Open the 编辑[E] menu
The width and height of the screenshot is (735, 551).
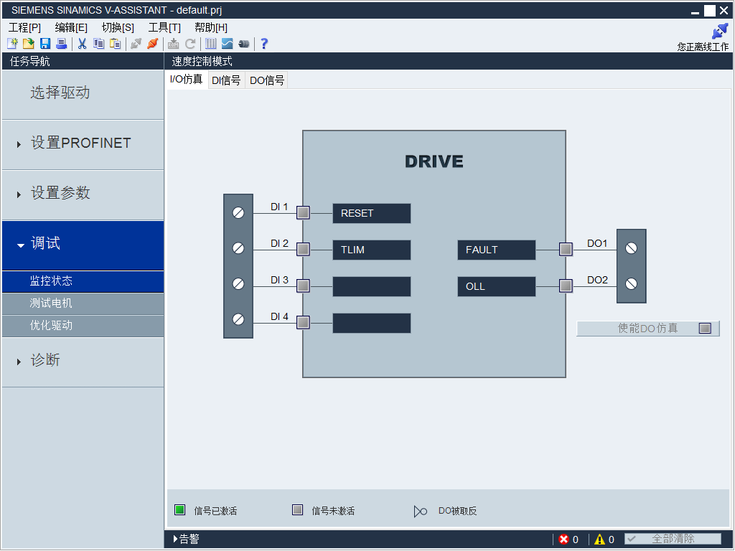[x=71, y=28]
